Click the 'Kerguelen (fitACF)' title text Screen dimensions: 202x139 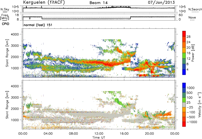pyautogui.click(x=44, y=2)
